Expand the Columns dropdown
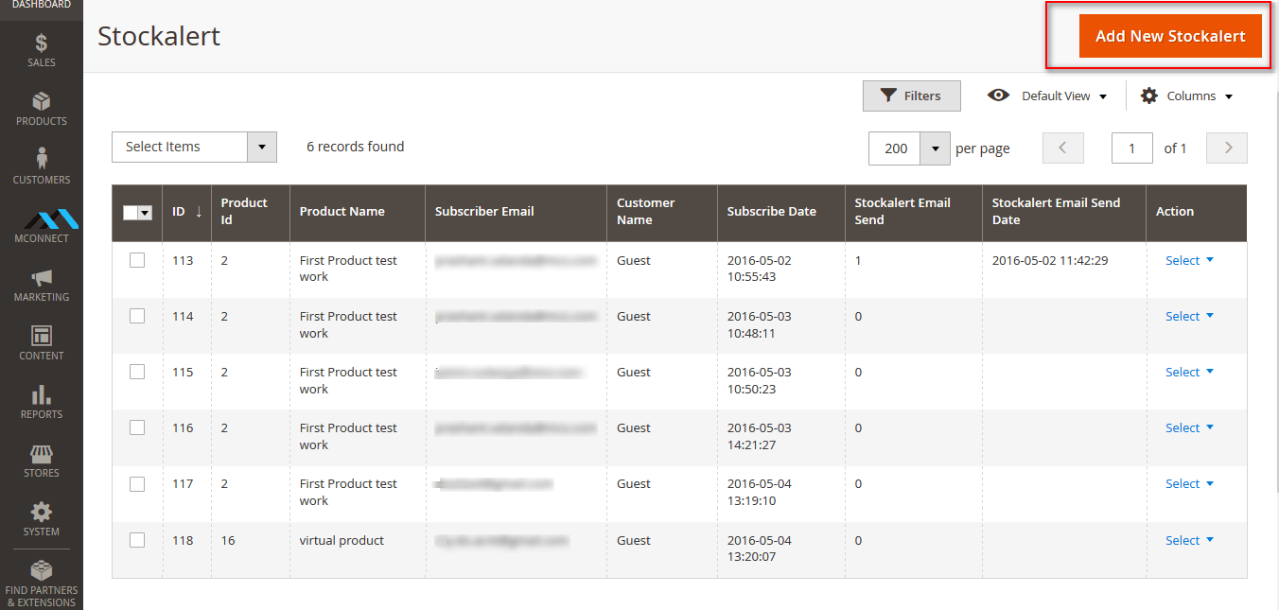Image resolution: width=1279 pixels, height=610 pixels. click(1187, 96)
